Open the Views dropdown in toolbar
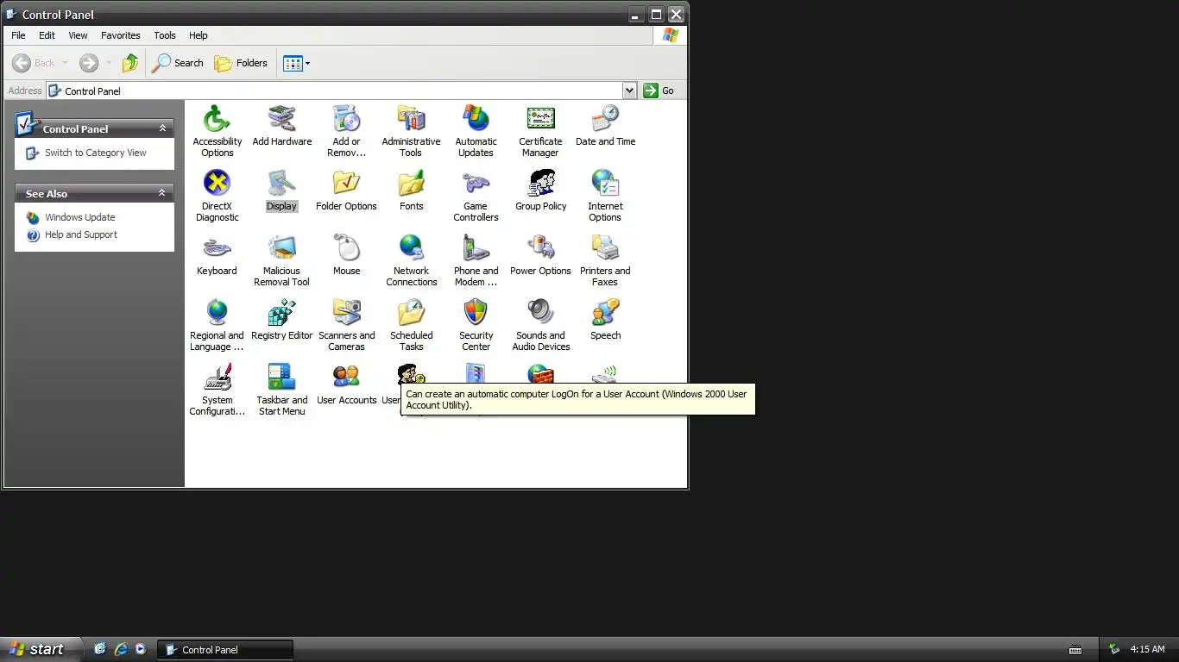This screenshot has width=1179, height=662. [297, 63]
